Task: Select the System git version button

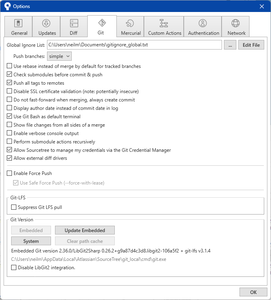Action: pyautogui.click(x=31, y=241)
